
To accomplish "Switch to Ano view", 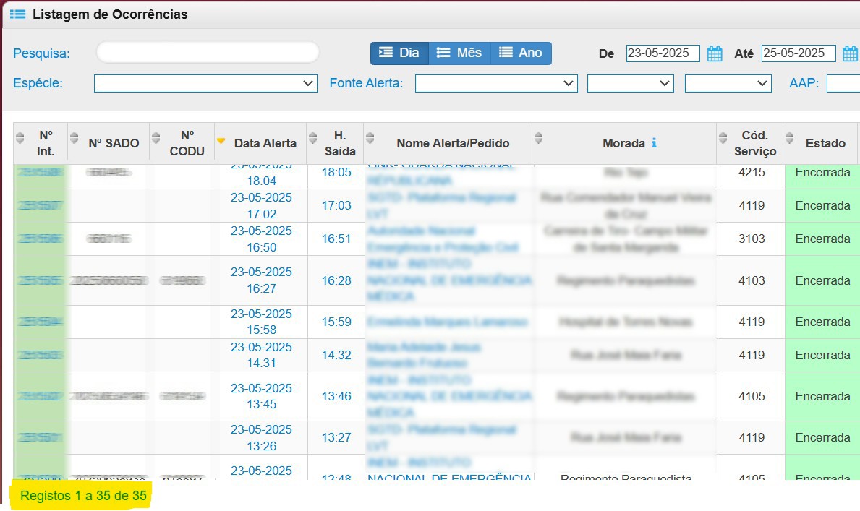I will click(521, 53).
